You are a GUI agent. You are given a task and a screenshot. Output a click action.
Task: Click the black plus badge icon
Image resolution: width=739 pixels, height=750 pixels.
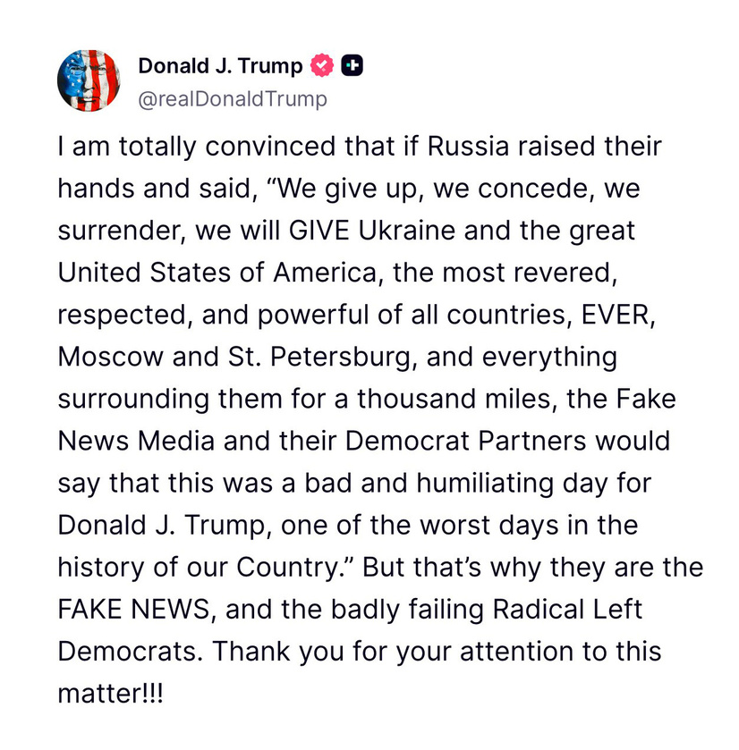352,65
